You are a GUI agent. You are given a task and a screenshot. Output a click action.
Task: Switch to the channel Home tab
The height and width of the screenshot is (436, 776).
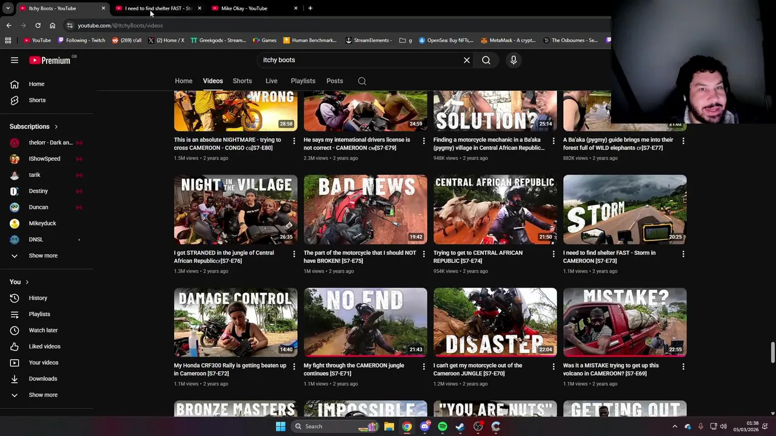point(184,81)
